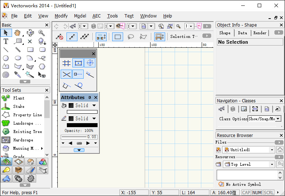285x196 pixels.
Task: Select the Rounded Rectangle tool
Action: click(x=42, y=50)
